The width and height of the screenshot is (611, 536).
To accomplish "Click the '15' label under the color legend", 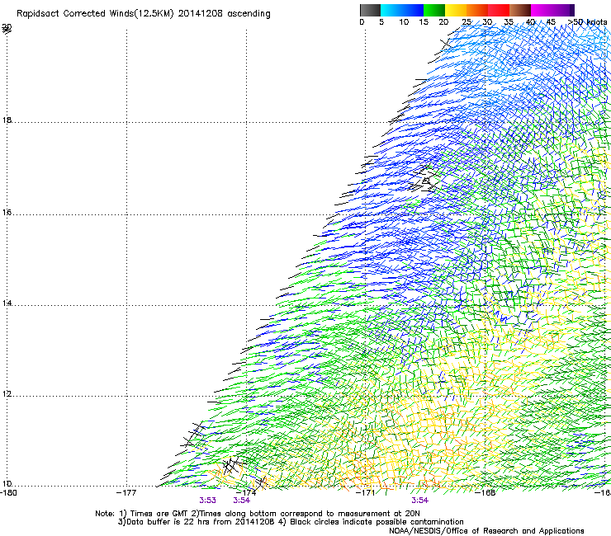I will tap(424, 22).
